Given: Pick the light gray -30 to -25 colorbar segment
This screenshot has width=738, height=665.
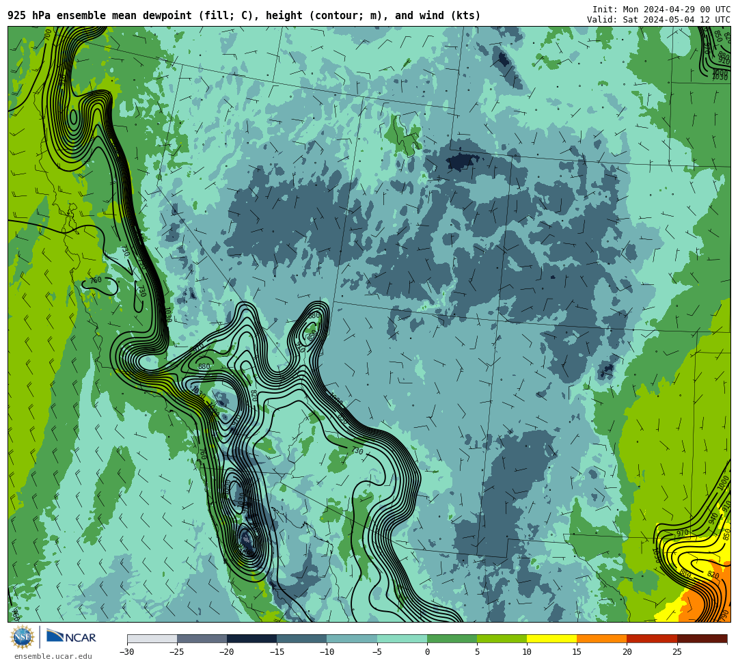Looking at the screenshot, I should (x=152, y=638).
